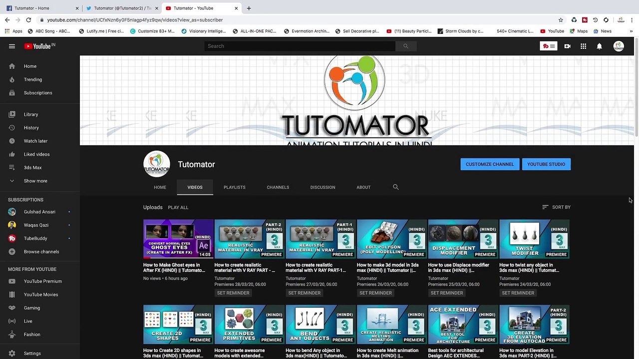The width and height of the screenshot is (639, 359).
Task: Open YouTube Movies in sidebar
Action: click(x=40, y=295)
